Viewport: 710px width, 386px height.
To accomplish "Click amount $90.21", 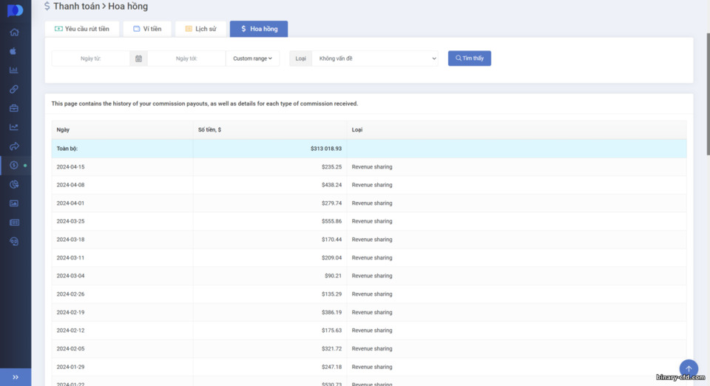I will [333, 276].
